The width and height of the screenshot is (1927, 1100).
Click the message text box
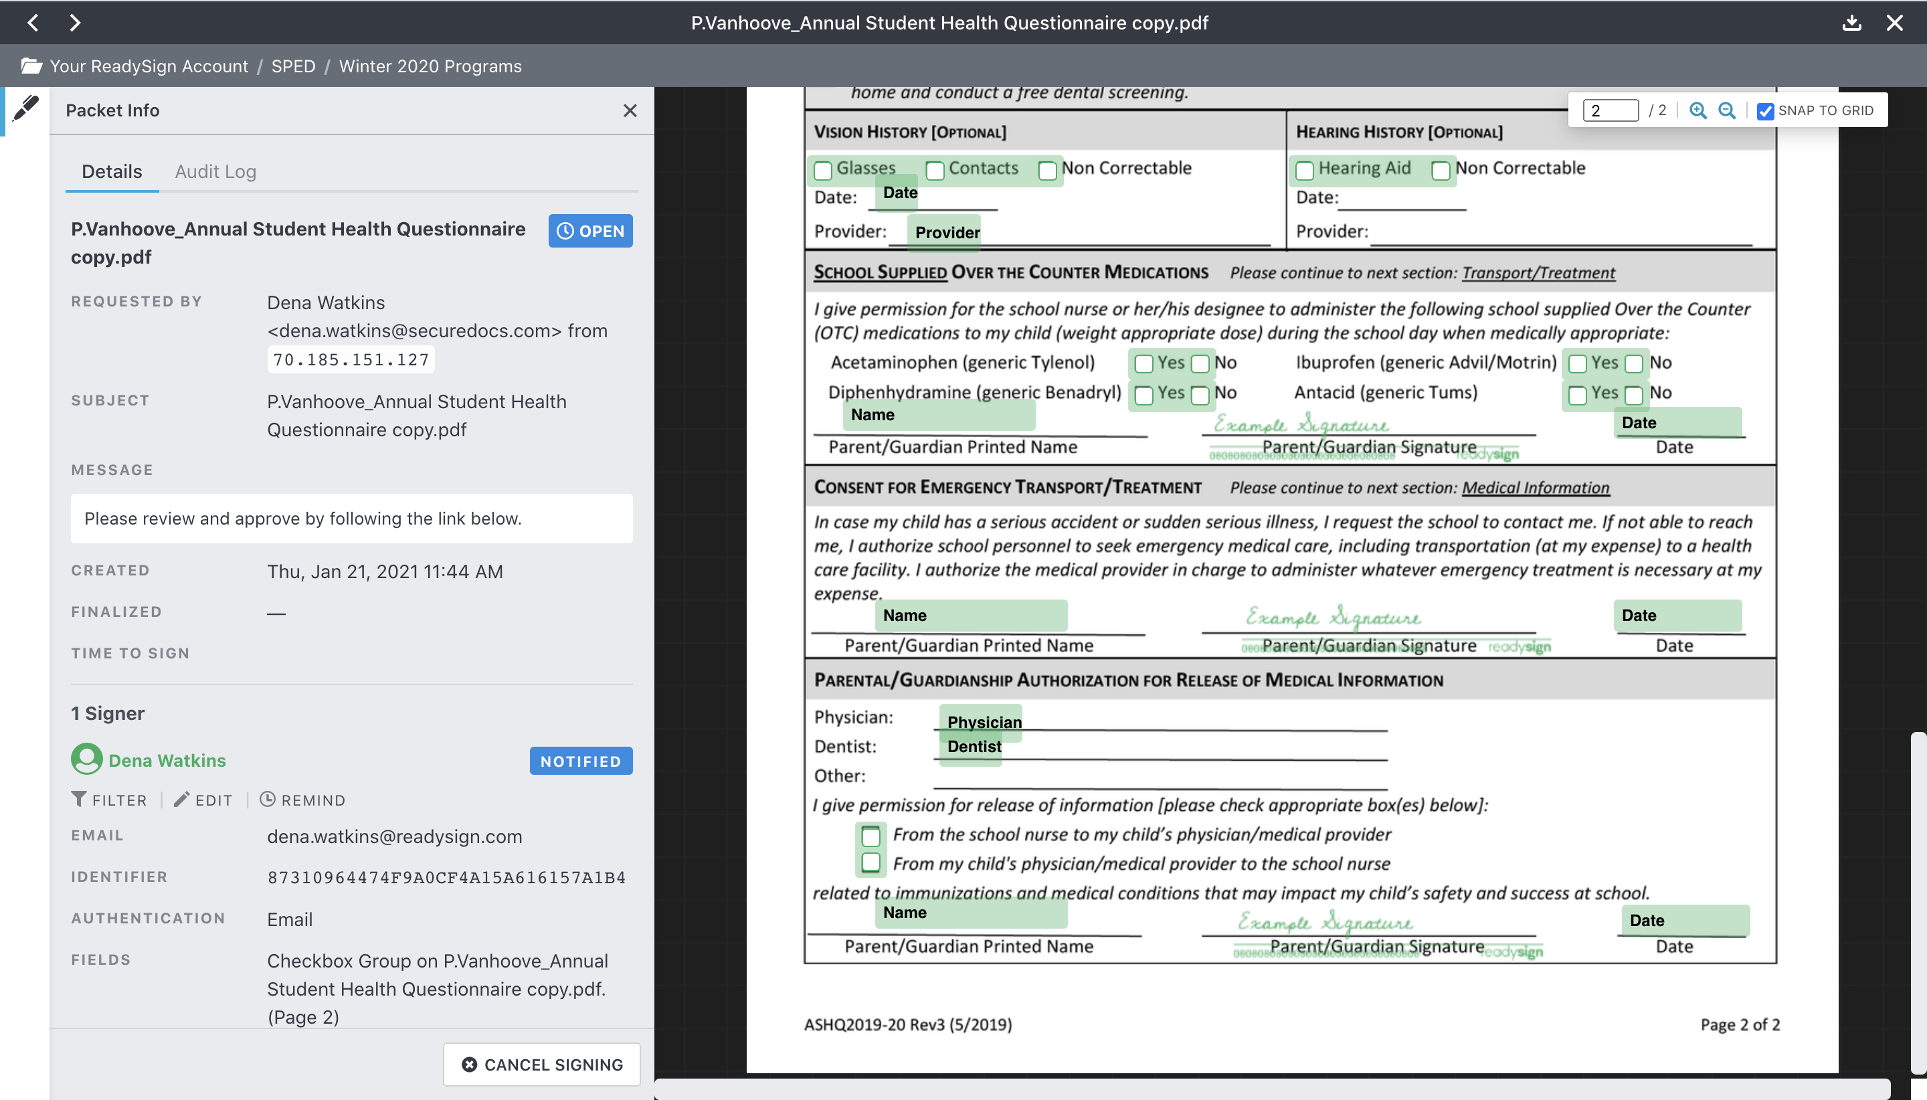352,519
